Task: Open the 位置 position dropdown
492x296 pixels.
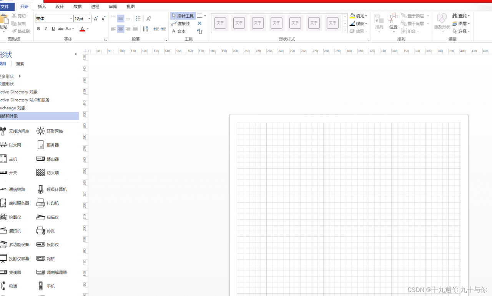Action: [393, 23]
